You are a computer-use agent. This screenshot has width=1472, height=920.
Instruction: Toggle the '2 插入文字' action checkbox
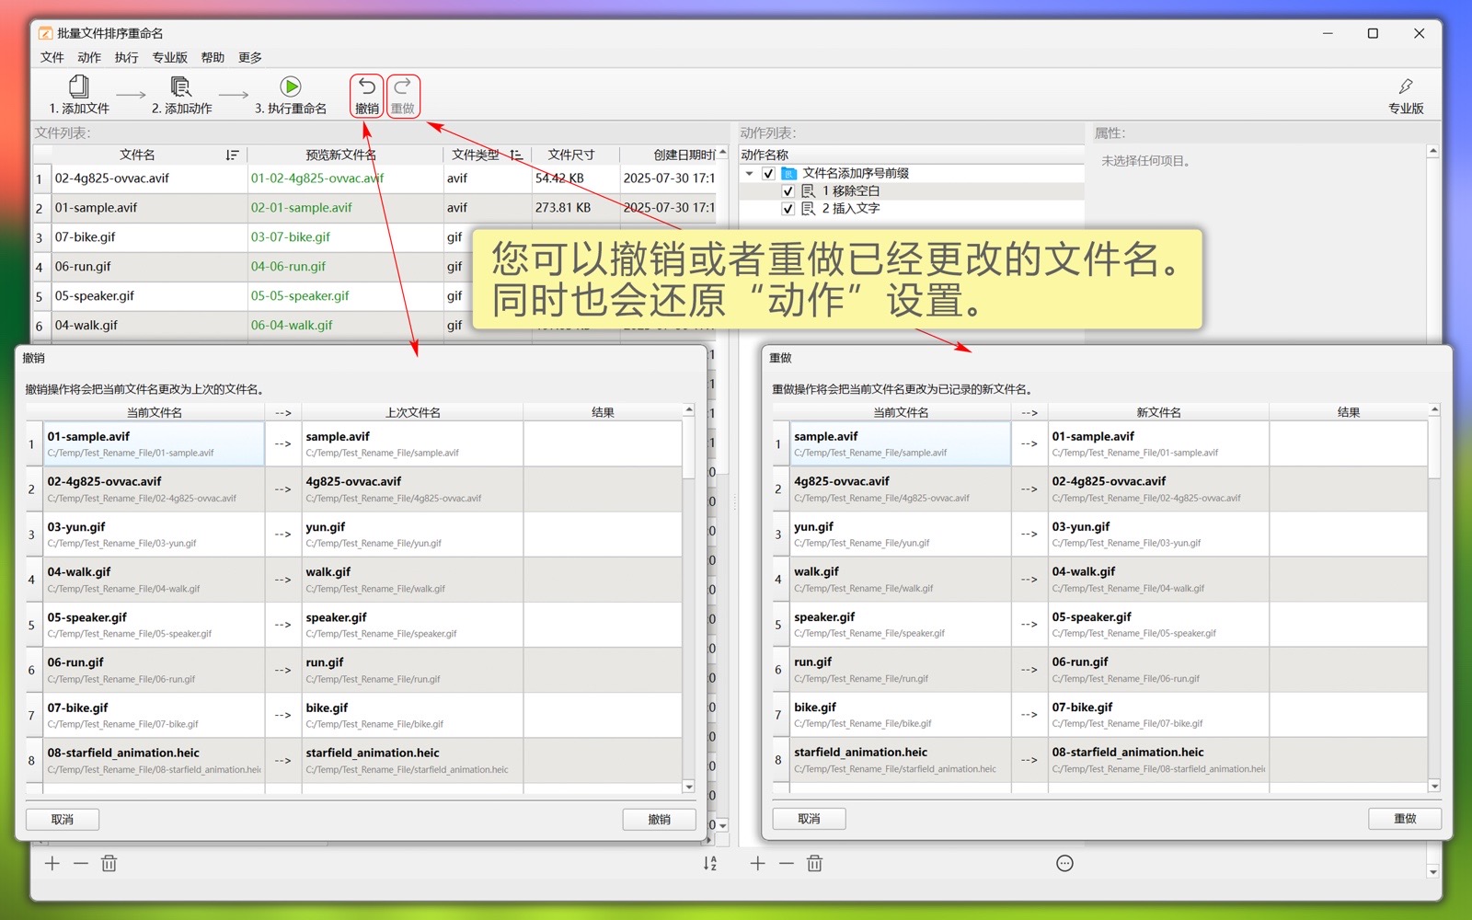click(x=788, y=209)
